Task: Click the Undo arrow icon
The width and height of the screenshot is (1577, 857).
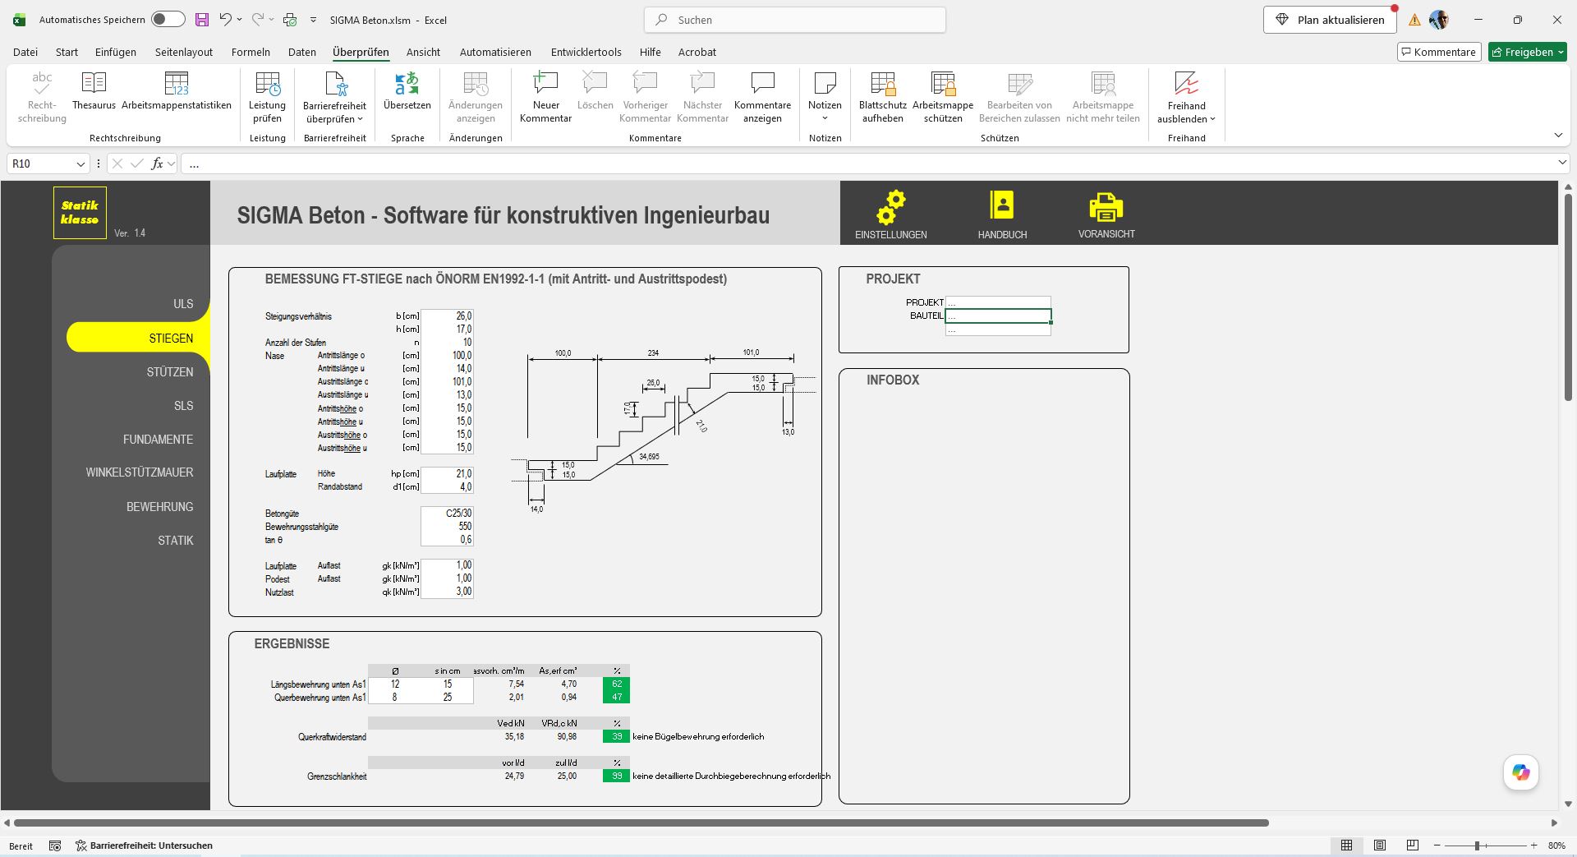Action: (x=225, y=20)
